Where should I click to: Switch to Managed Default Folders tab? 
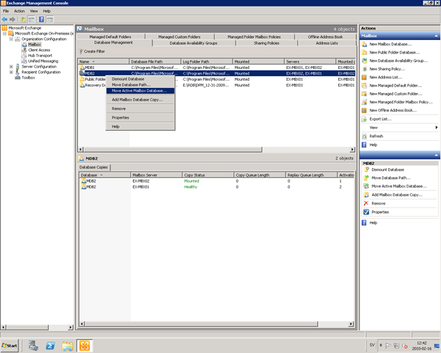click(110, 37)
